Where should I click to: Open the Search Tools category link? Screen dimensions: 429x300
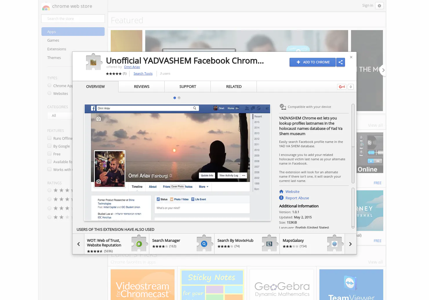tap(143, 73)
